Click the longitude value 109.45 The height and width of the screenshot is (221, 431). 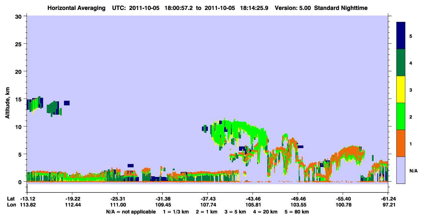[x=162, y=205]
